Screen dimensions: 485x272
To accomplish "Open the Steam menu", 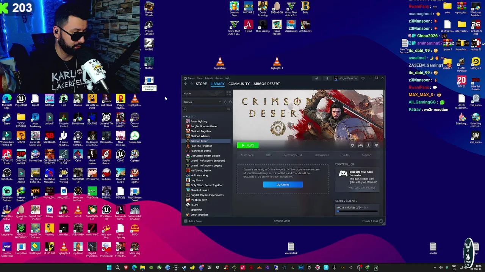I will 191,78.
